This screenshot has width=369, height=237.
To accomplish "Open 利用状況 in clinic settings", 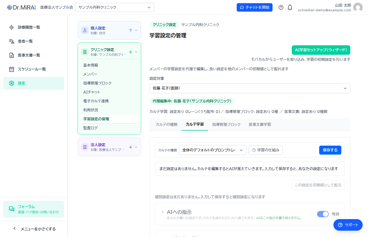I will 109,110.
